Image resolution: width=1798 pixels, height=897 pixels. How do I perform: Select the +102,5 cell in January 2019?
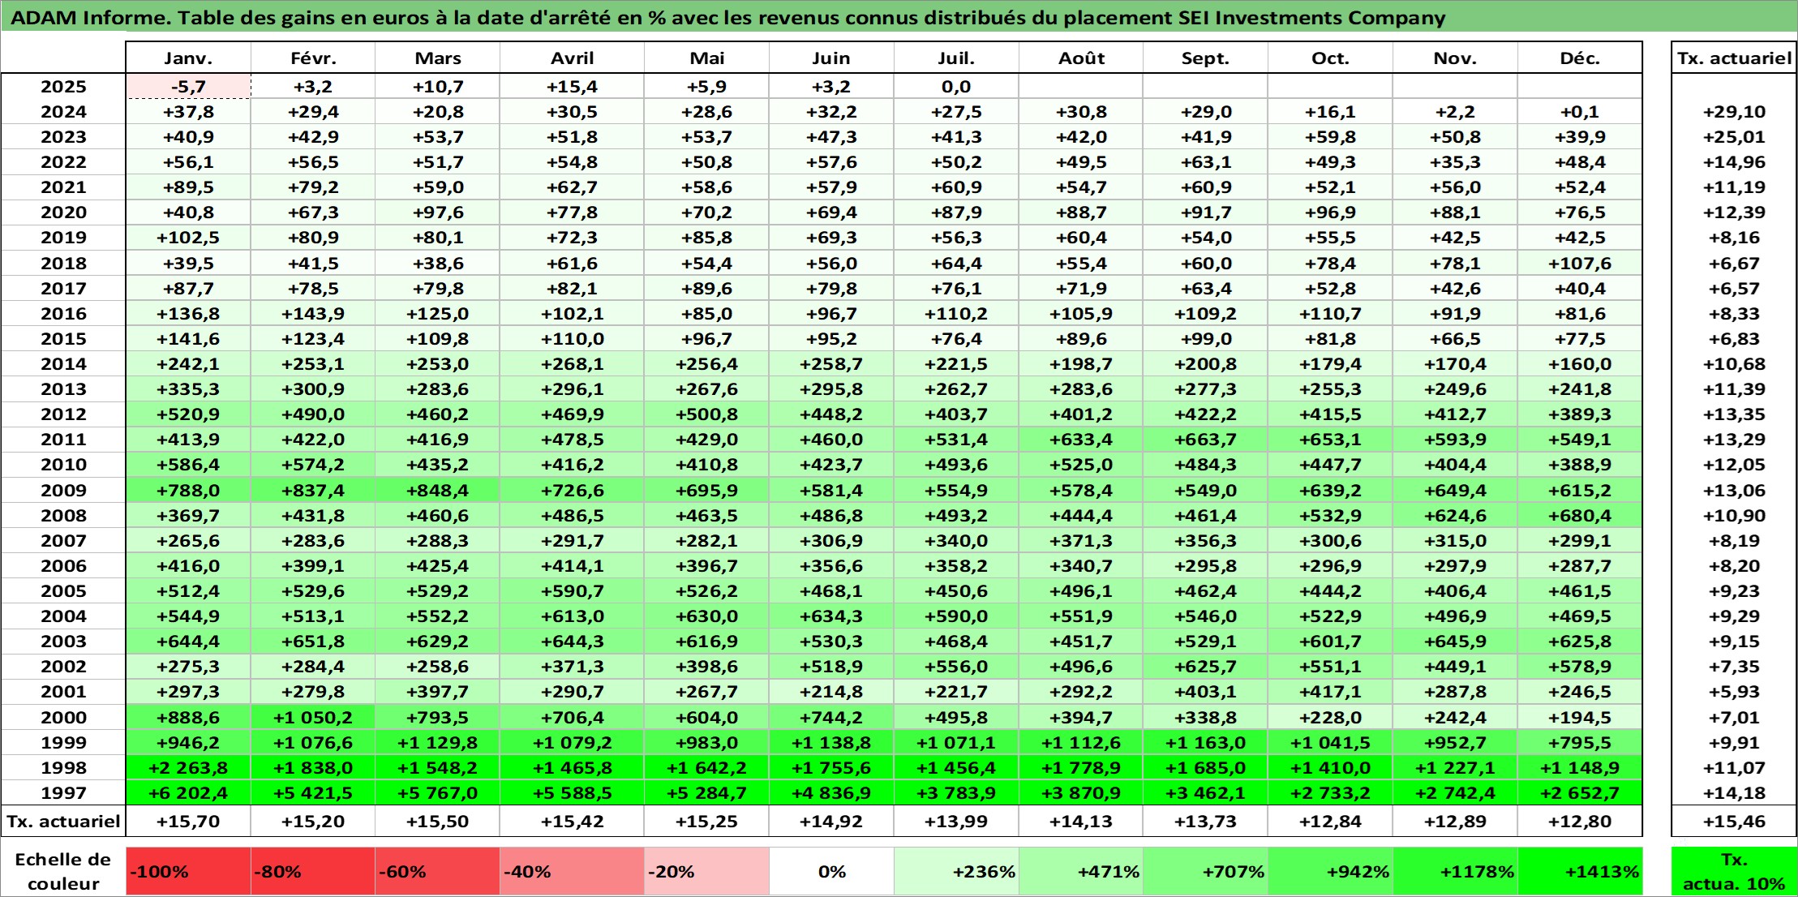188,238
